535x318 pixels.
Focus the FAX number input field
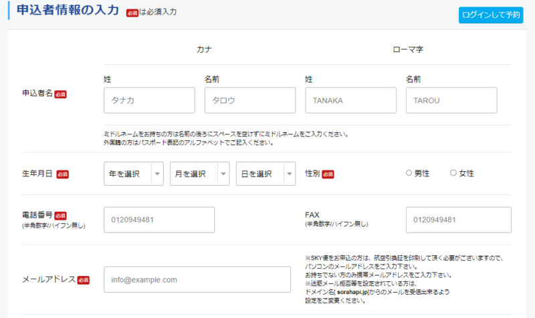458,220
